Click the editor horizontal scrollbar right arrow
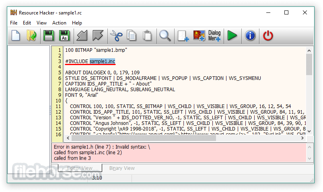Screen dimensions: 323x192 (302, 138)
